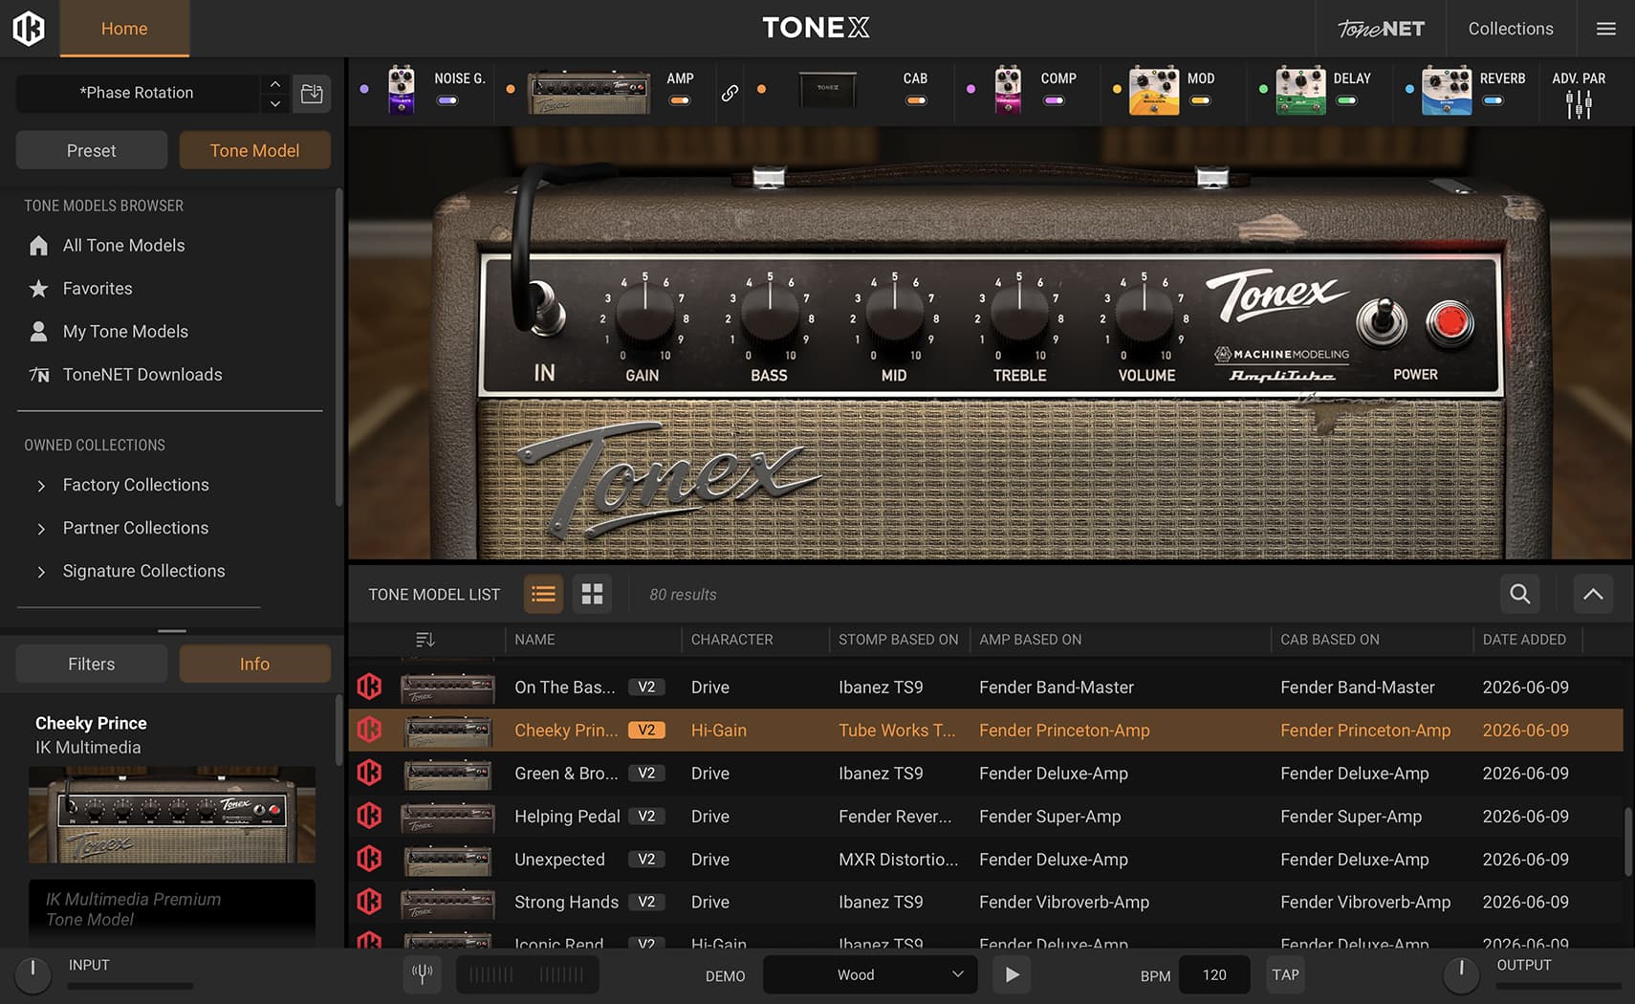Viewport: 1635px width, 1004px height.
Task: Toggle the REVERB on/off switch
Action: 1493,100
